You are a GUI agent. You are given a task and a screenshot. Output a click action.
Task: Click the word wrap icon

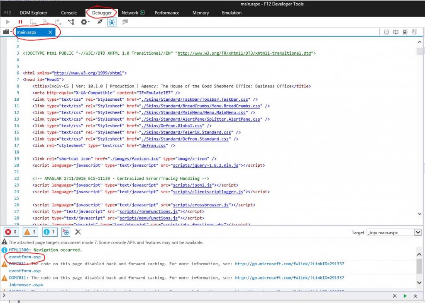(396, 32)
